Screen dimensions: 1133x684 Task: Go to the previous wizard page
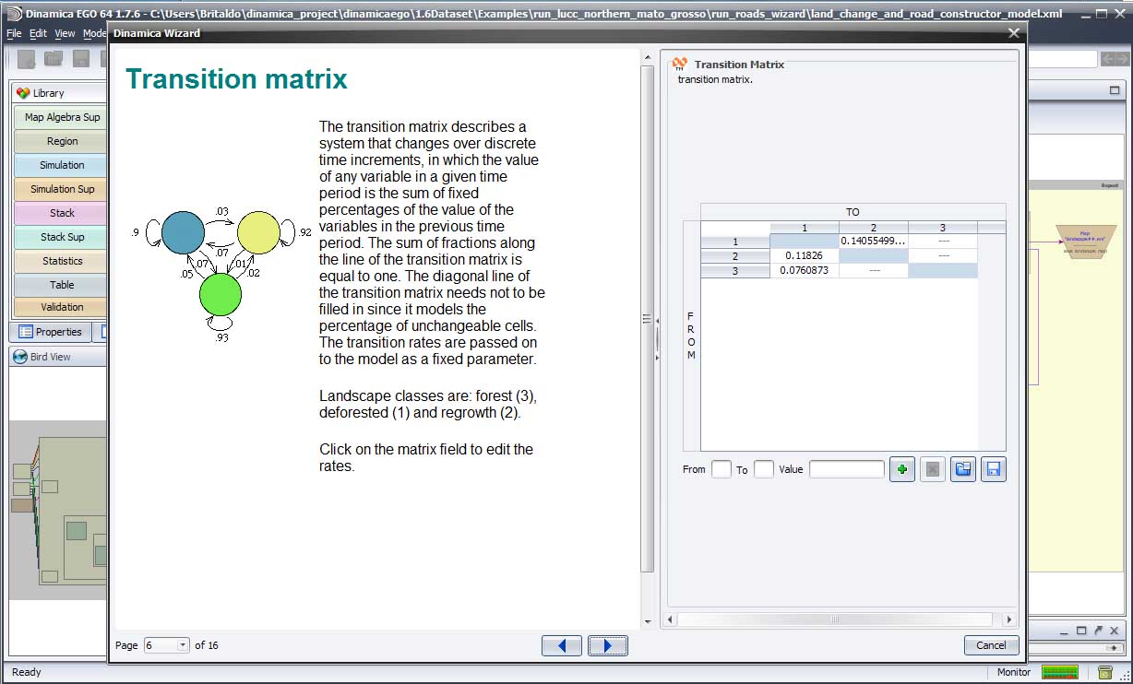click(562, 645)
